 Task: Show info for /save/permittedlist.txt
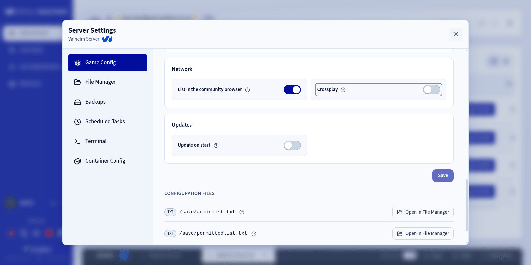click(x=254, y=234)
